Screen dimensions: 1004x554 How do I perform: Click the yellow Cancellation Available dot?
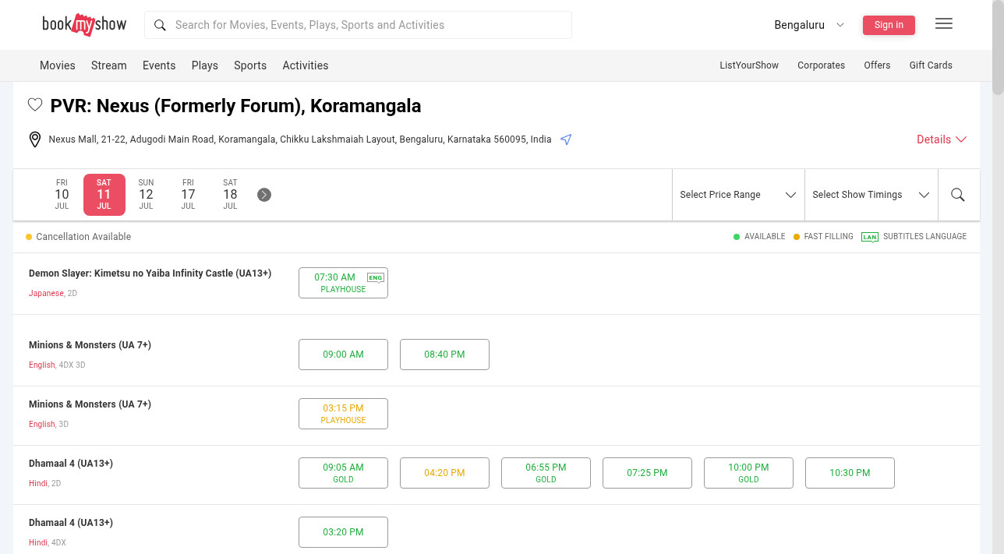click(29, 237)
